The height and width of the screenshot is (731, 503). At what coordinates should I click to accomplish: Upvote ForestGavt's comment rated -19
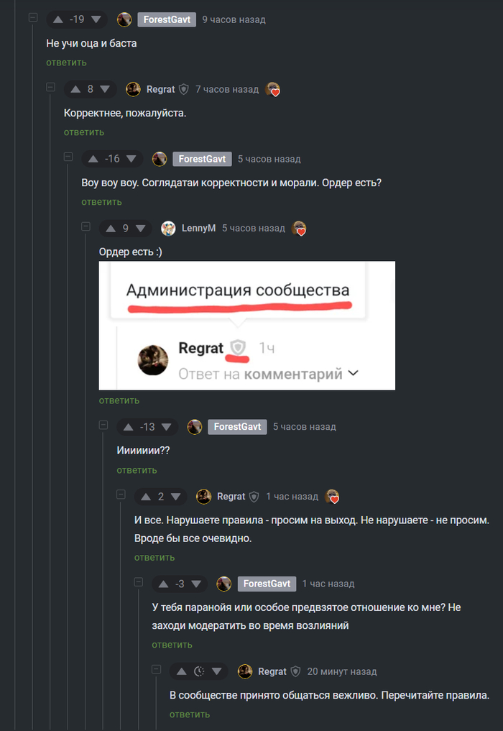[x=57, y=19]
